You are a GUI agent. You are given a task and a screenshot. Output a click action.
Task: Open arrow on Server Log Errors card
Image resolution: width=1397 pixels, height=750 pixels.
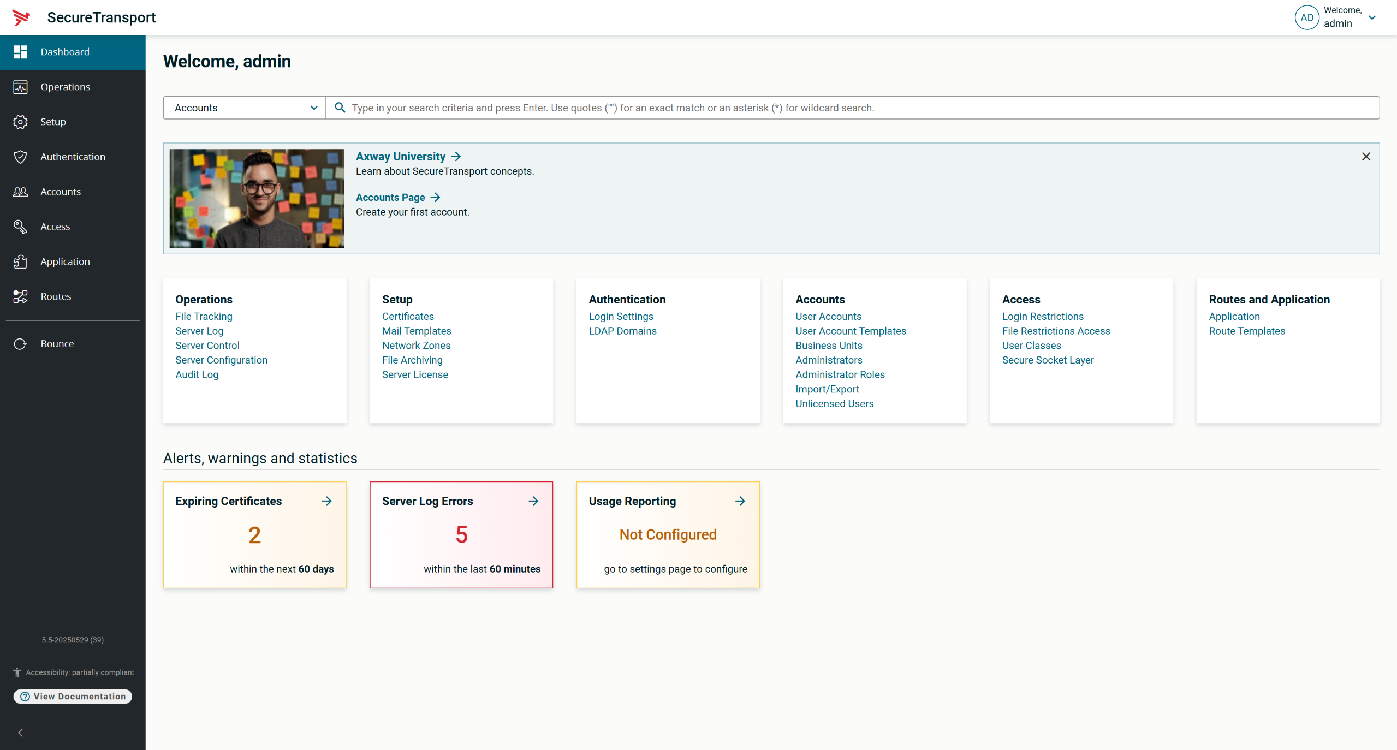(x=533, y=501)
